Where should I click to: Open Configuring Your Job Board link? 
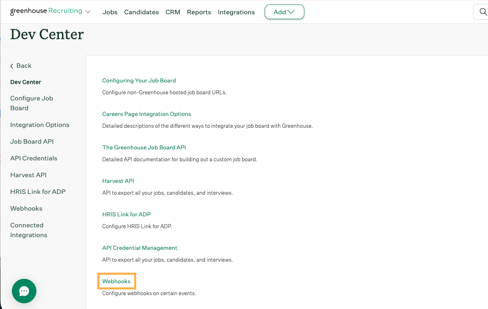pos(139,80)
